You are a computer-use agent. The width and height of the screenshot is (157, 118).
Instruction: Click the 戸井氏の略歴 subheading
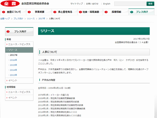coord(48,80)
